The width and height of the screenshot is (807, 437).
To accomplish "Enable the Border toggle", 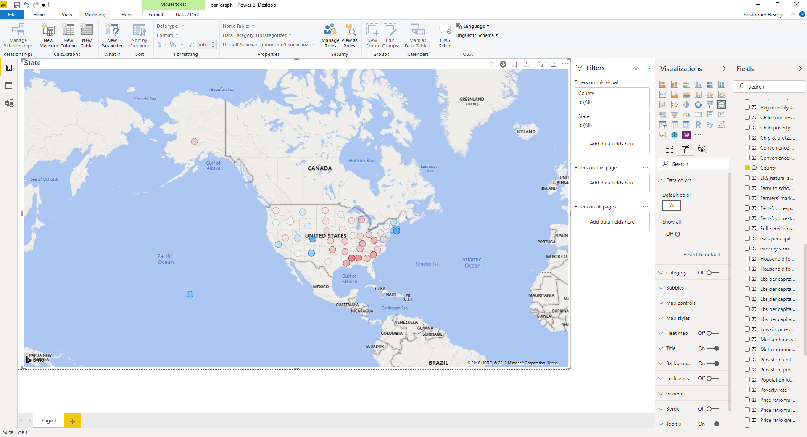I will pyautogui.click(x=712, y=409).
